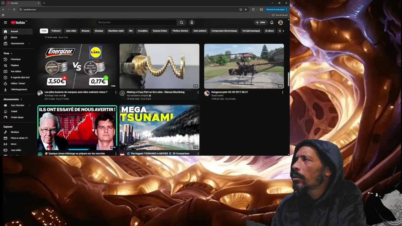Click the Créer button

[x=260, y=22]
